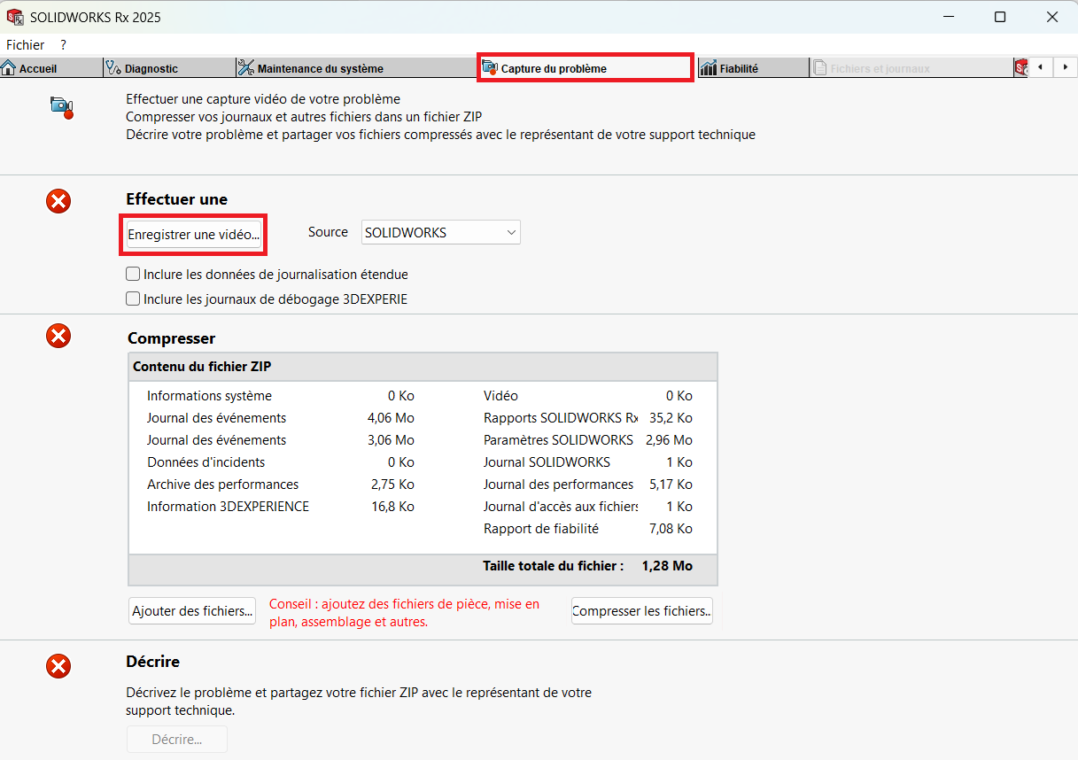Click Taille totale du fichier value
The image size is (1078, 760).
point(667,566)
